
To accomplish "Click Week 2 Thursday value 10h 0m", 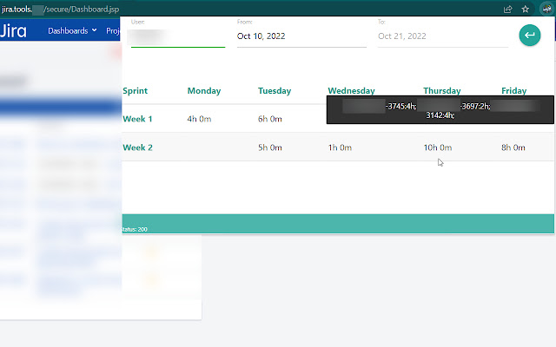I will [438, 147].
